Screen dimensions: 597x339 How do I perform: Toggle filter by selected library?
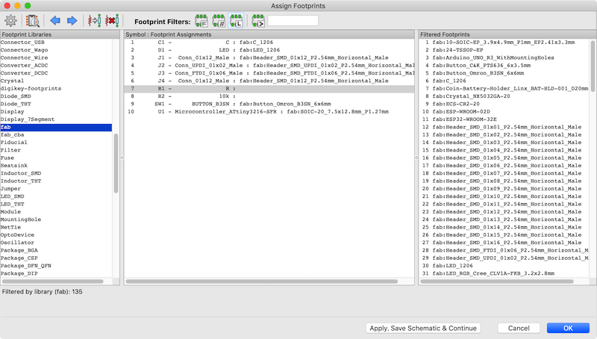point(237,21)
